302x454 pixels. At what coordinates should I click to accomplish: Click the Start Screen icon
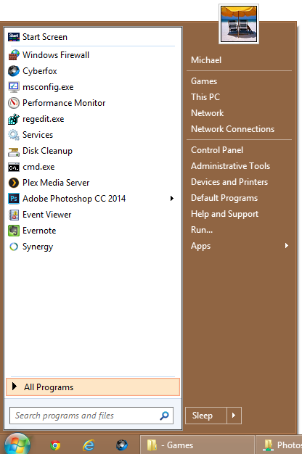[x=14, y=37]
